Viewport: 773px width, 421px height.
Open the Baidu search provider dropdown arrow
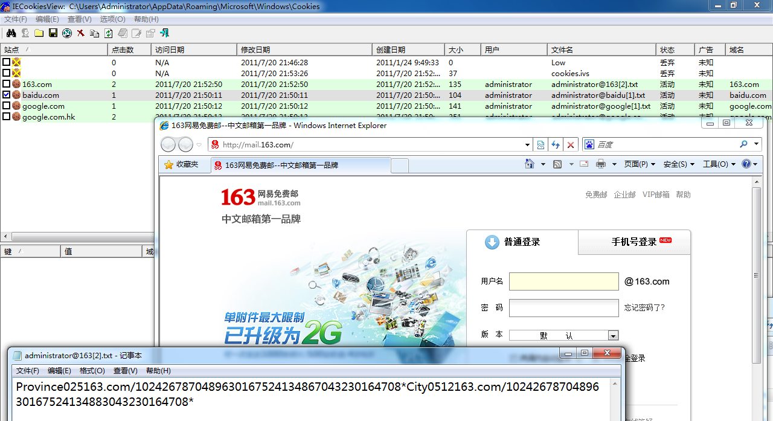point(757,144)
